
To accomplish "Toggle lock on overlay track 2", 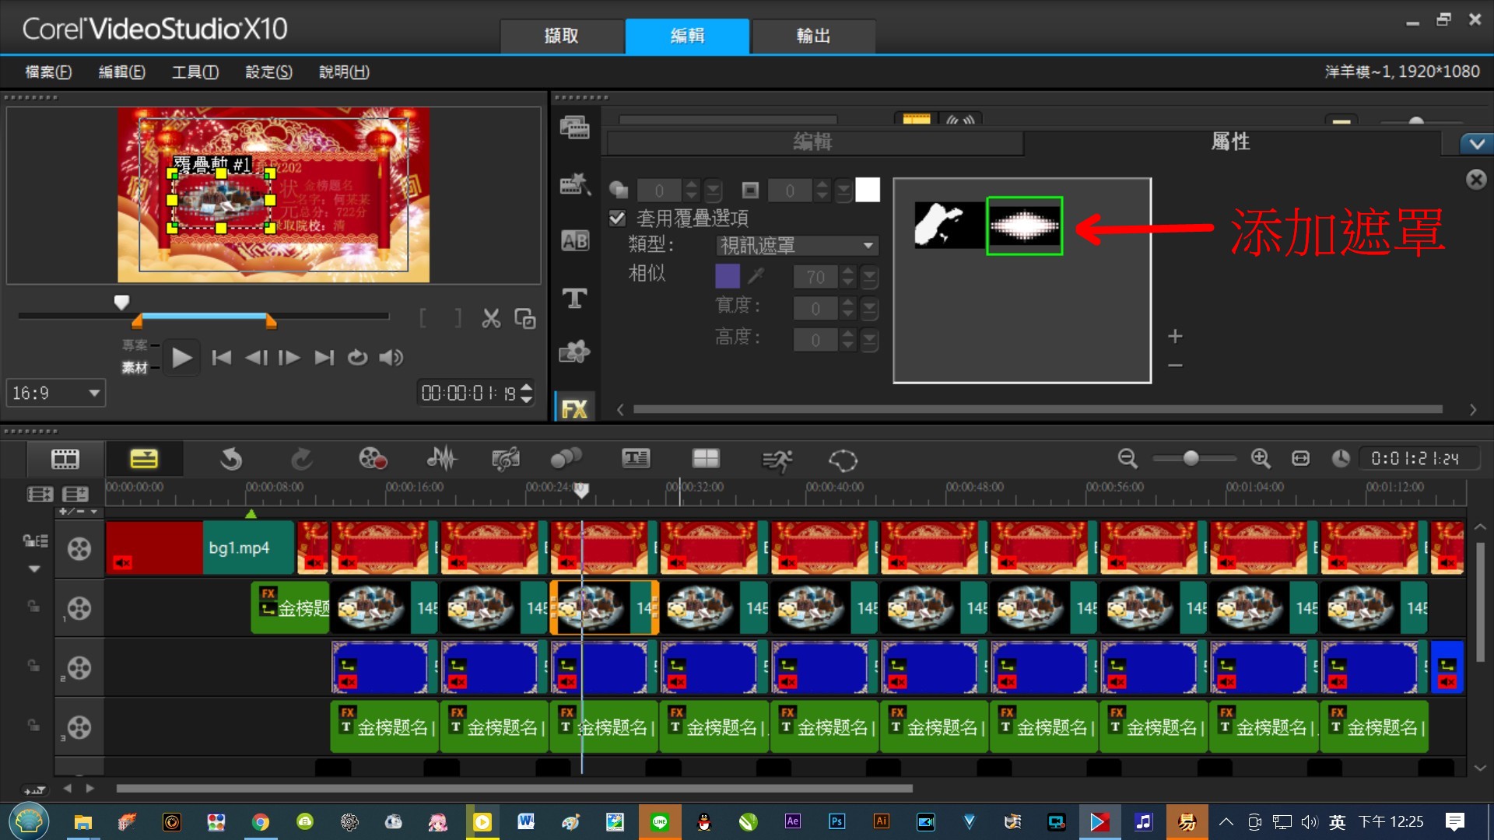I will pos(33,666).
